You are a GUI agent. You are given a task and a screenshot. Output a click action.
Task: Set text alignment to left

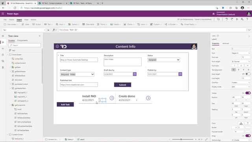tap(233, 70)
